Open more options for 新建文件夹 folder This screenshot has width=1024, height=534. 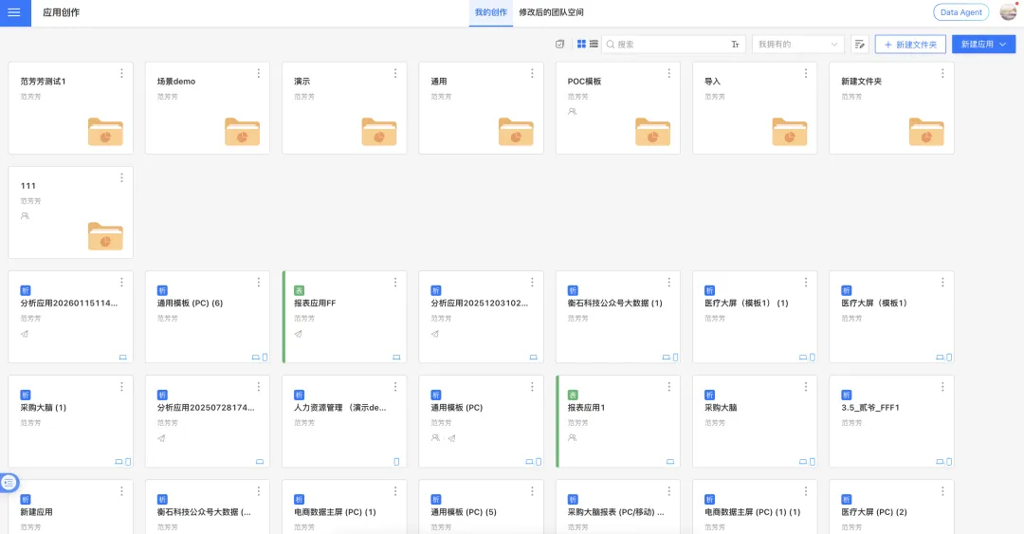pyautogui.click(x=942, y=73)
